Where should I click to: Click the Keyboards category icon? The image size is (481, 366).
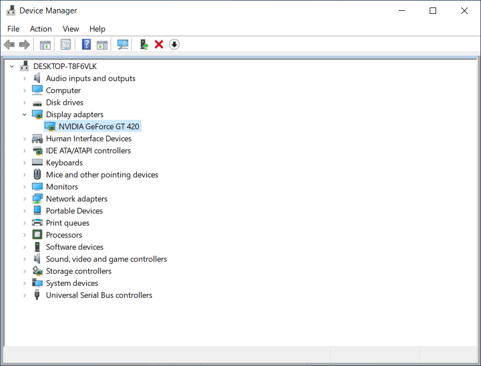pyautogui.click(x=37, y=162)
